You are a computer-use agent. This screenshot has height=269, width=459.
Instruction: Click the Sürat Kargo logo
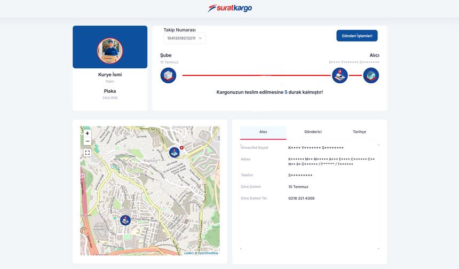pos(230,8)
